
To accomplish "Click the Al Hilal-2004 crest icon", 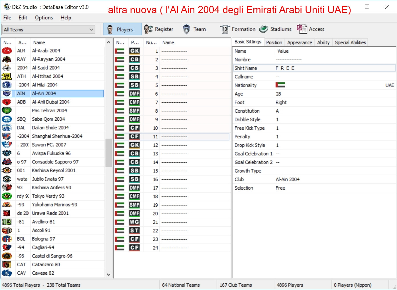I will (x=7, y=85).
